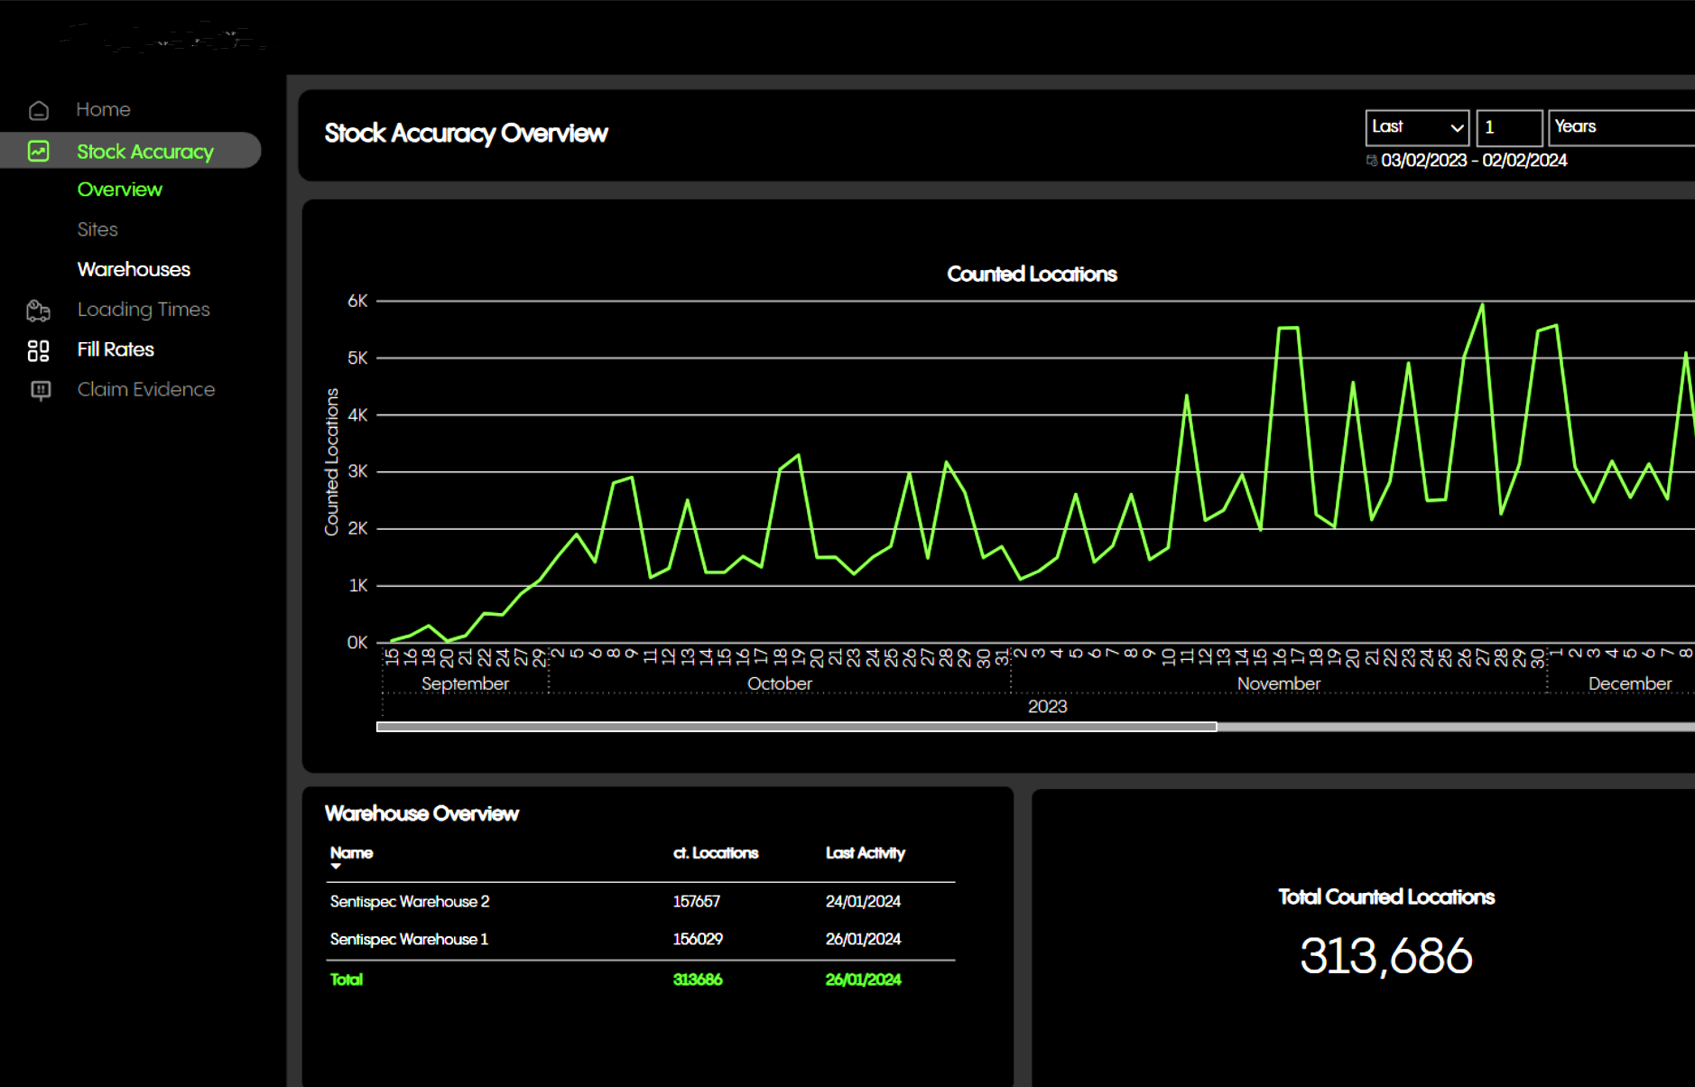This screenshot has width=1695, height=1087.
Task: Switch to the Sites section
Action: point(97,229)
